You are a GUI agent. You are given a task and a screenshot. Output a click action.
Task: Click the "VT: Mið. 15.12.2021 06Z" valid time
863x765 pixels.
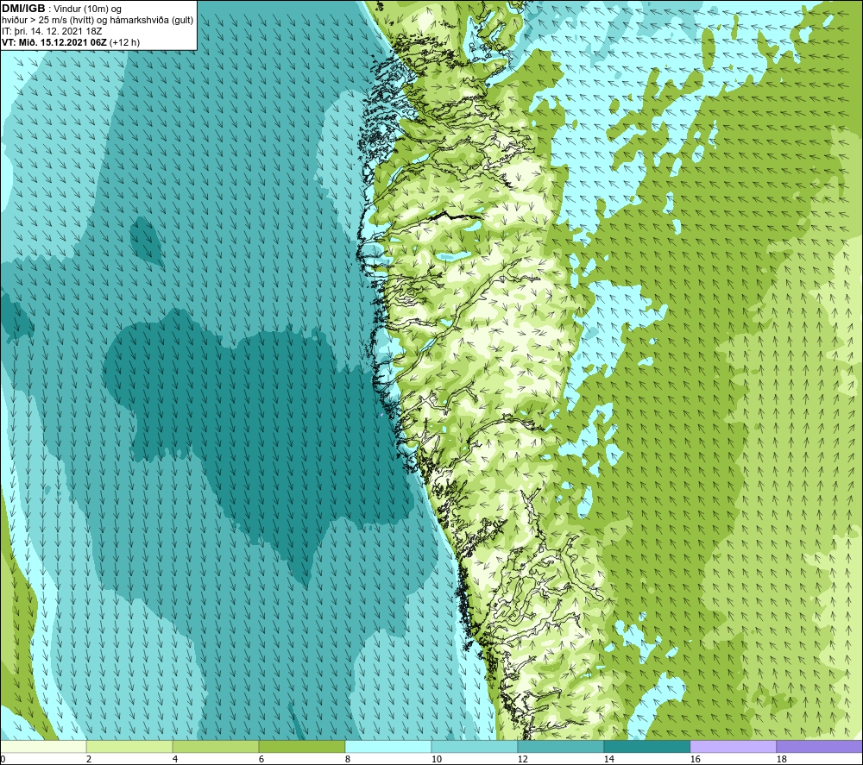tap(54, 42)
